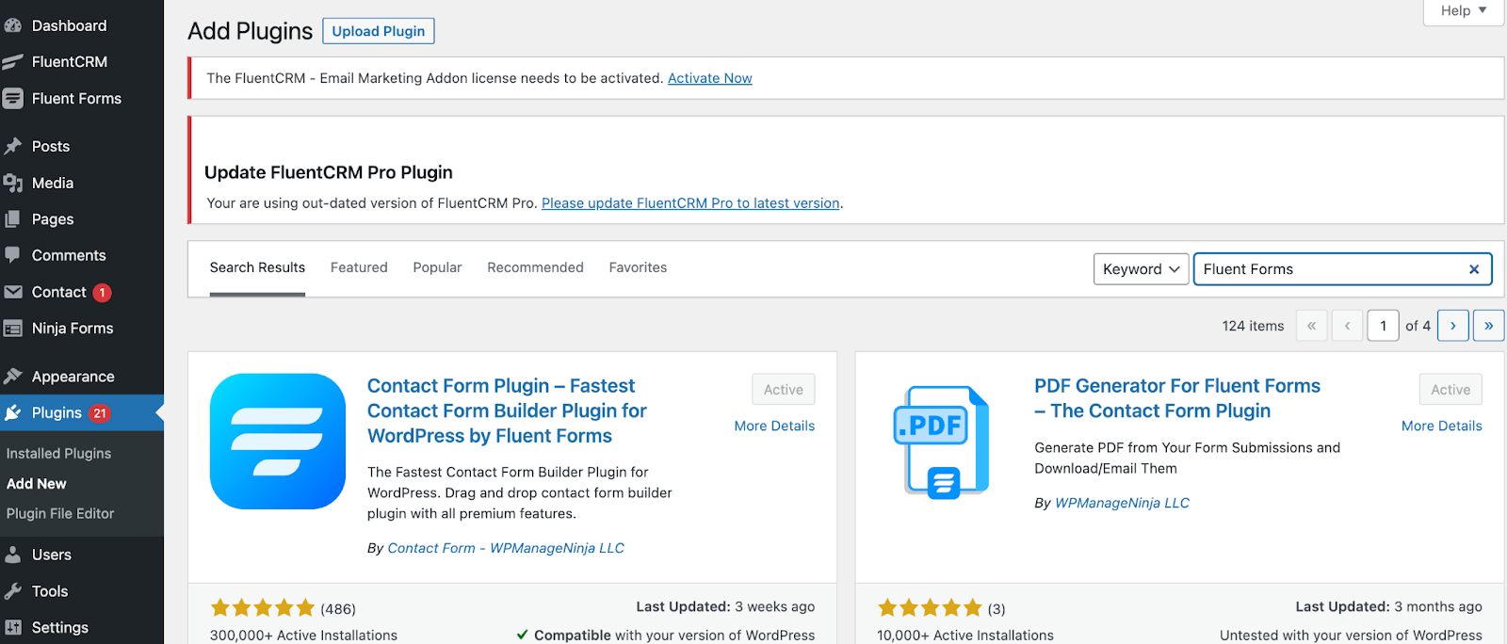
Task: Switch to the Popular tab
Action: pyautogui.click(x=437, y=267)
